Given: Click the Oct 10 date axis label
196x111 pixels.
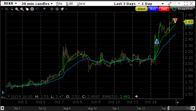Looking at the screenshot, I should point(114,102).
